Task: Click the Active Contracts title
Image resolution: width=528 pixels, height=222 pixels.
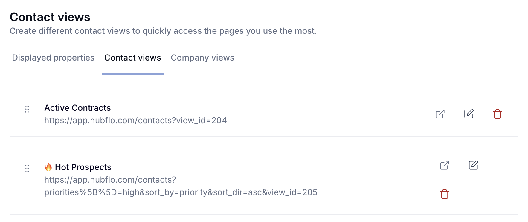Action: pyautogui.click(x=77, y=108)
